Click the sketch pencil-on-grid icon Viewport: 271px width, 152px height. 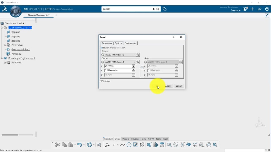135,145
